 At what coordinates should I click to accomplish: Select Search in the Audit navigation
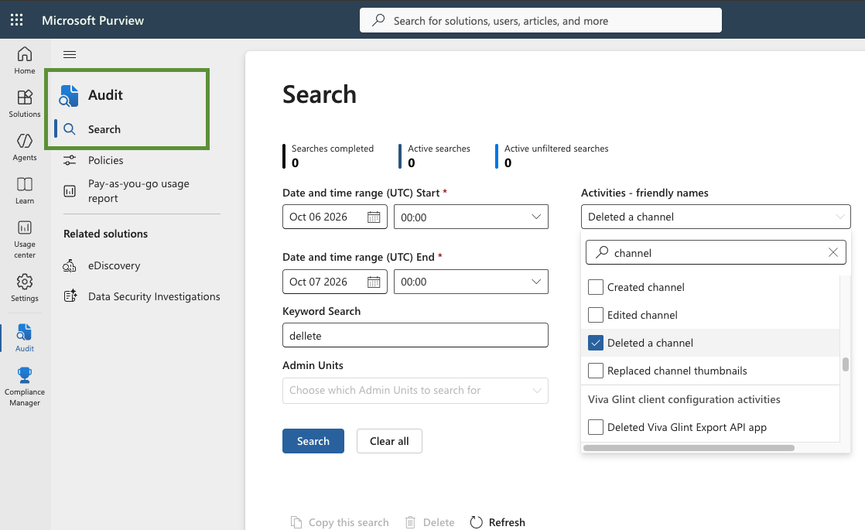click(104, 130)
